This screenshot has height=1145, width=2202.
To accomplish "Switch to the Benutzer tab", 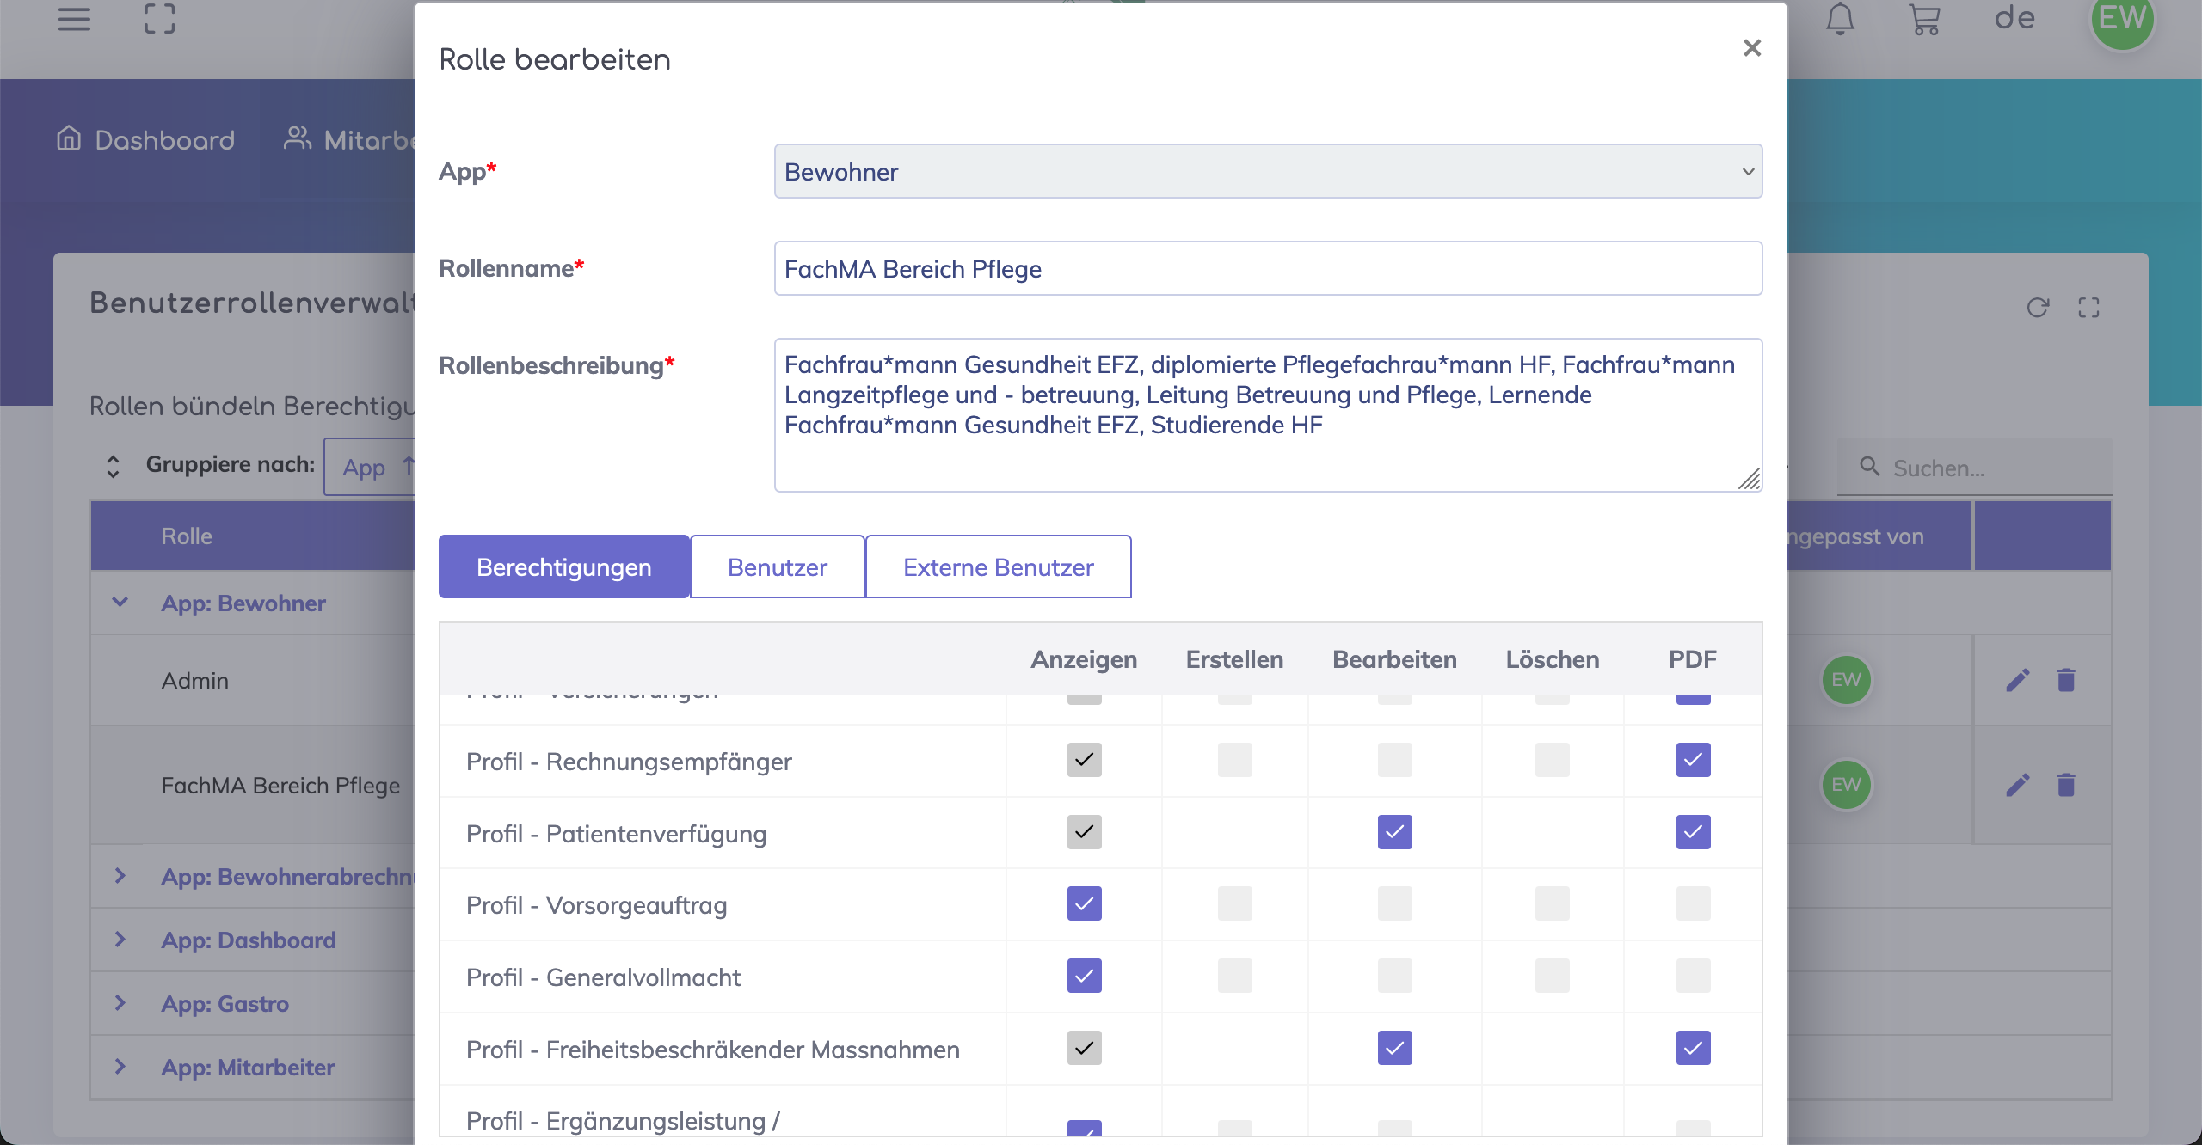I will pyautogui.click(x=777, y=567).
